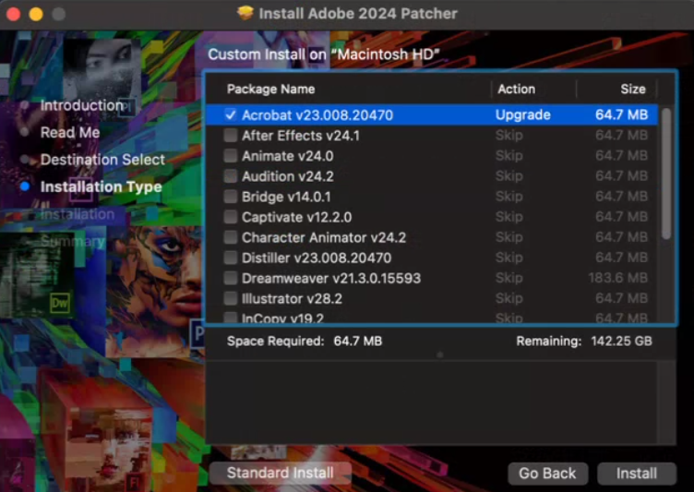
Task: Click the package list vertical scrollbar
Action: [666, 175]
